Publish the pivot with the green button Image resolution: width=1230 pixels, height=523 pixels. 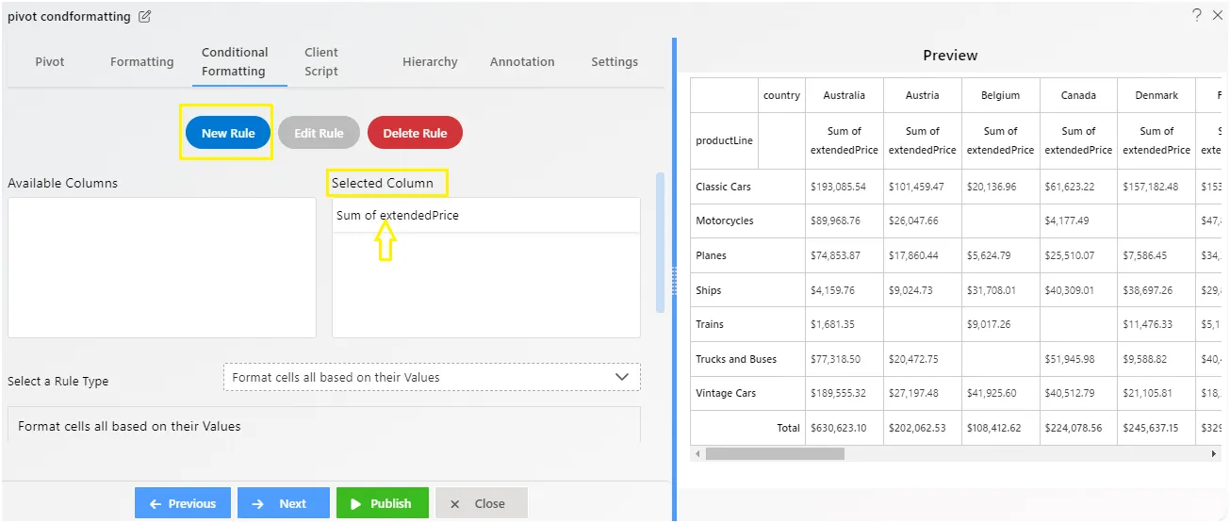point(383,503)
